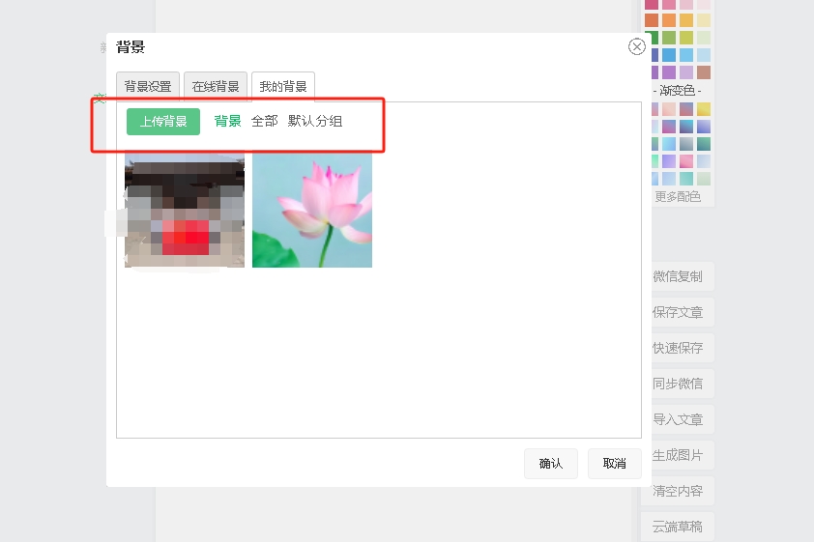Open 导入文章 from the sidebar

pyautogui.click(x=678, y=419)
